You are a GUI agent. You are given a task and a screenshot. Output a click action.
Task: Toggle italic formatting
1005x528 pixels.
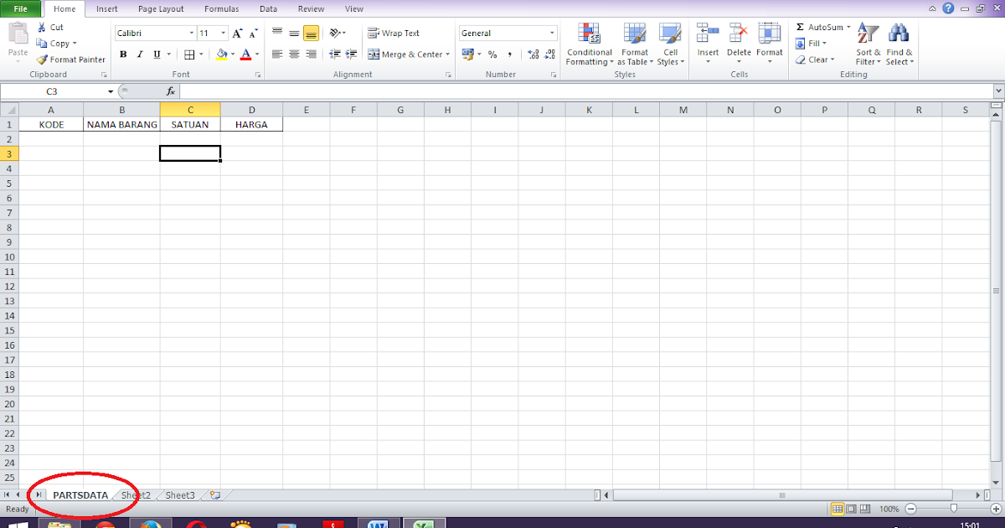(139, 54)
